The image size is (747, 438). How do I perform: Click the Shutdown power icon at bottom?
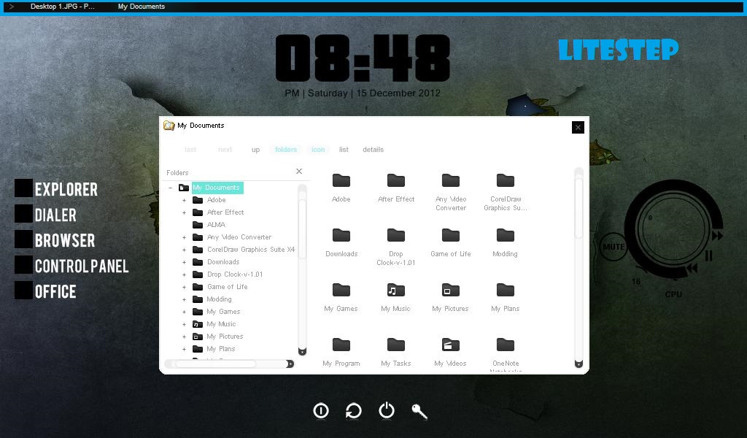click(x=386, y=410)
